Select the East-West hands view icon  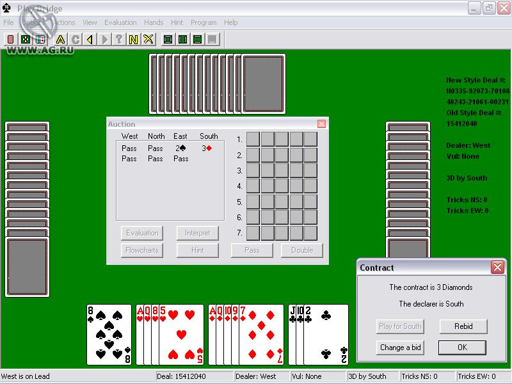(183, 40)
